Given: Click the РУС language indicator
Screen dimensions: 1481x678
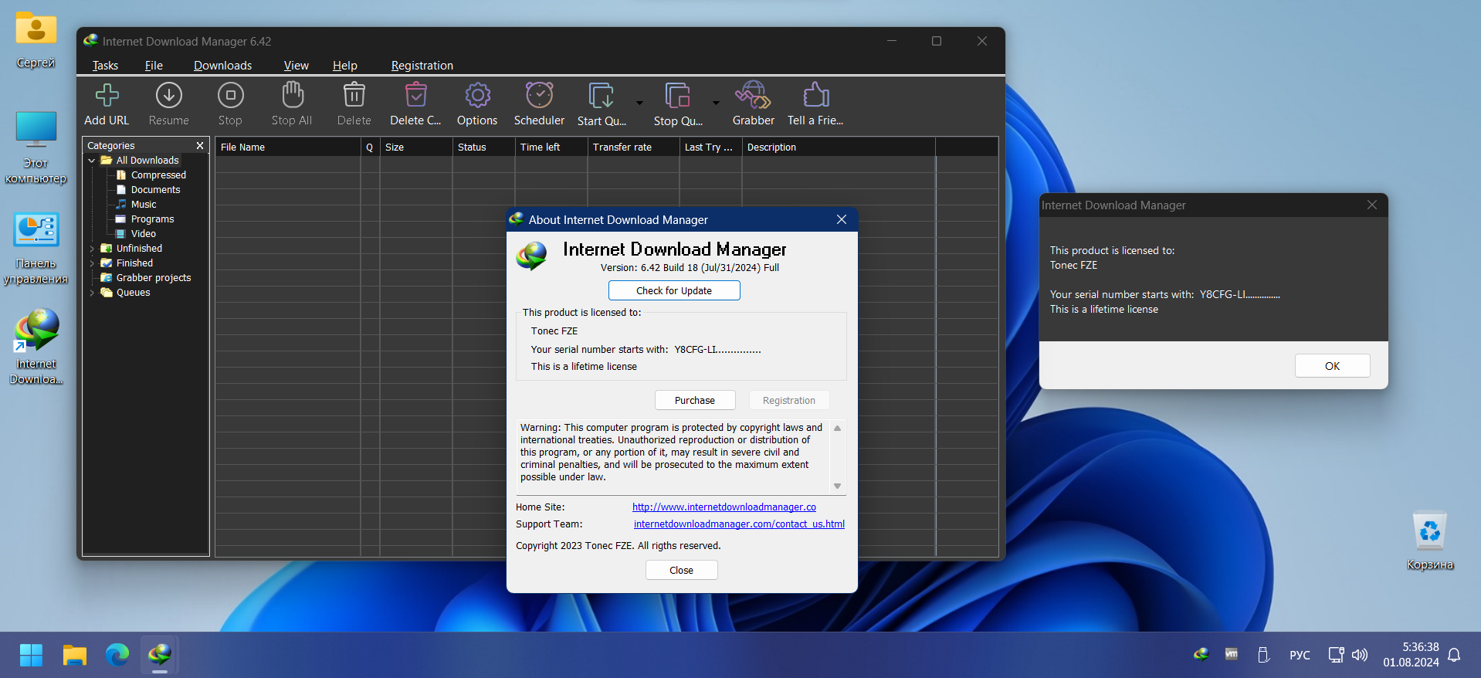Looking at the screenshot, I should 1300,655.
